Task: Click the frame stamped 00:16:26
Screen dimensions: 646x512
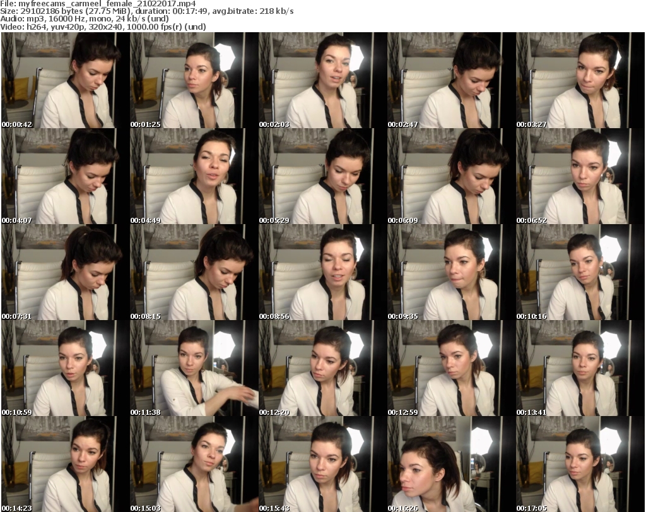Action: click(x=450, y=464)
